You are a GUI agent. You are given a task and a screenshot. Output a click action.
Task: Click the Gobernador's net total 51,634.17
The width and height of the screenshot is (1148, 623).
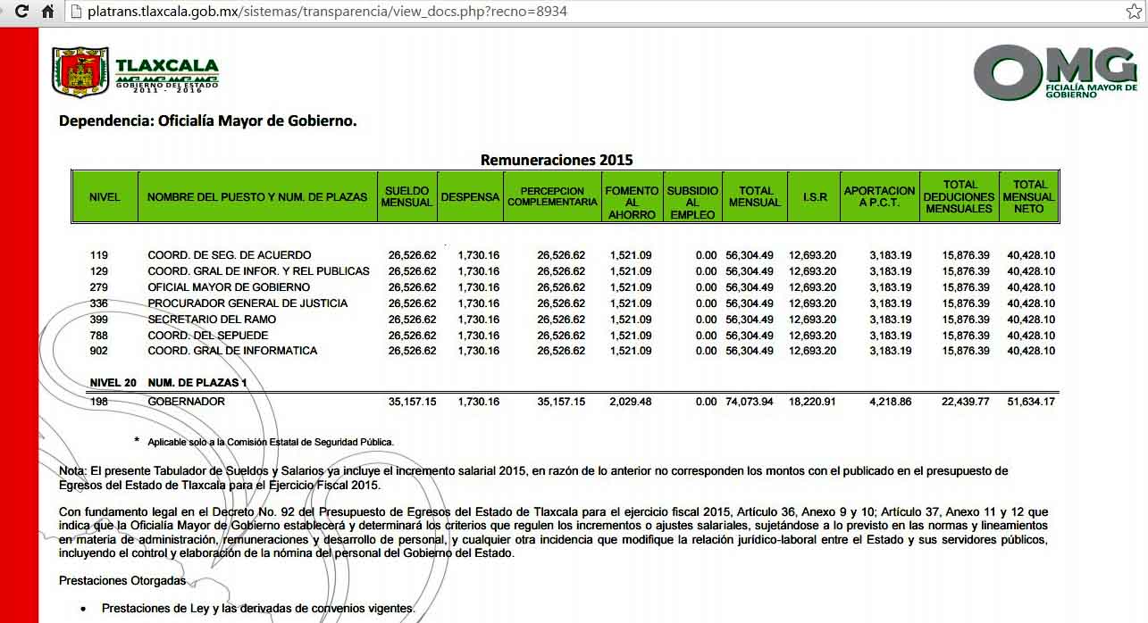[x=1030, y=402]
